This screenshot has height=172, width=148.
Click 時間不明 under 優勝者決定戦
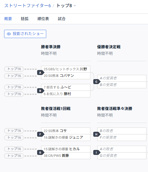click(x=105, y=53)
